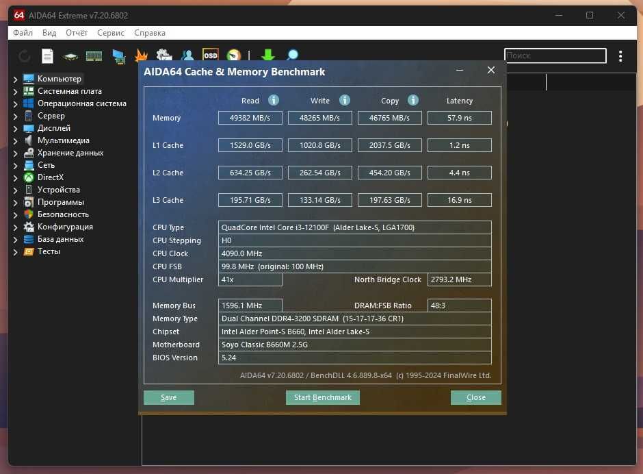This screenshot has width=643, height=474.
Task: Open the Сервис menu
Action: pos(111,33)
